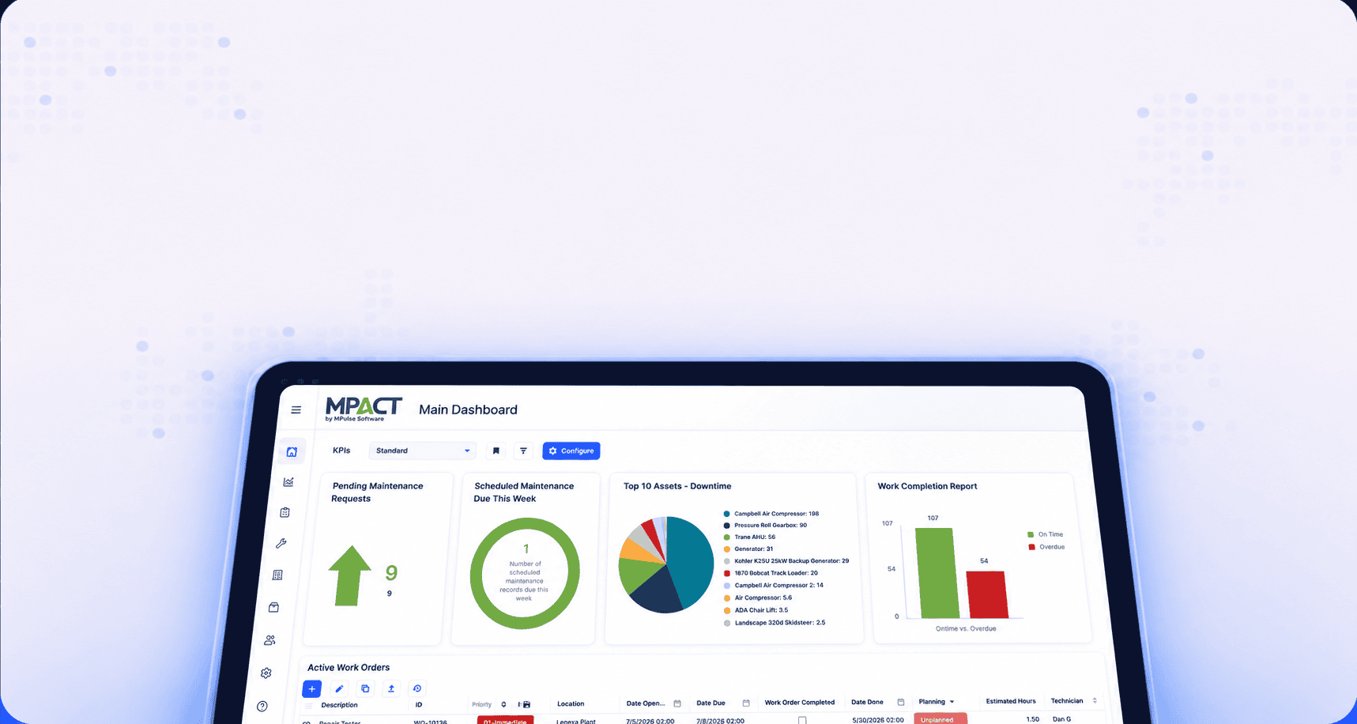Click the MPACT logo
Viewport: 1357px width, 724px height.
pos(364,408)
